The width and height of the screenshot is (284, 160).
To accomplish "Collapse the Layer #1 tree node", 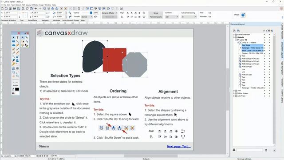I will tap(236, 40).
